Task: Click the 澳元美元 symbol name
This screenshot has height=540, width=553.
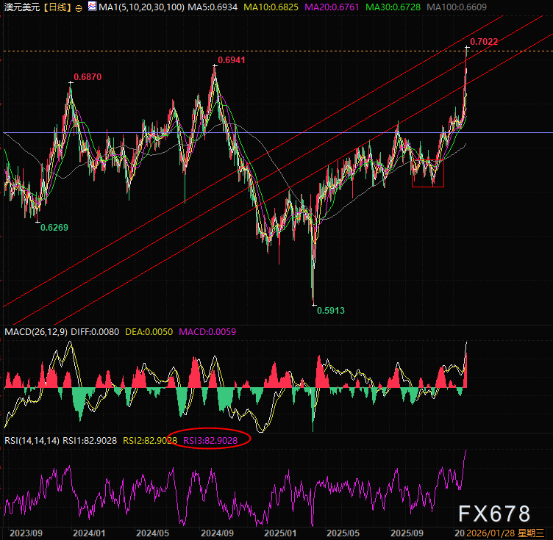Action: pyautogui.click(x=21, y=7)
